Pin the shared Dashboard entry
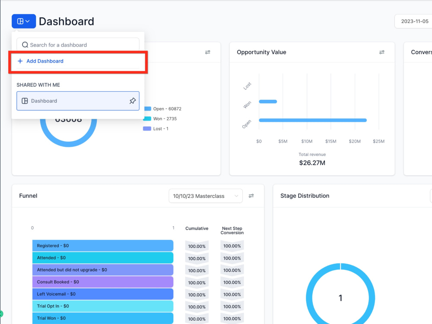Image resolution: width=432 pixels, height=324 pixels. point(133,101)
